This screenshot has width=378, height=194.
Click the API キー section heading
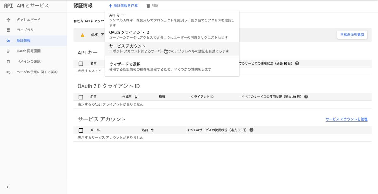tap(88, 53)
